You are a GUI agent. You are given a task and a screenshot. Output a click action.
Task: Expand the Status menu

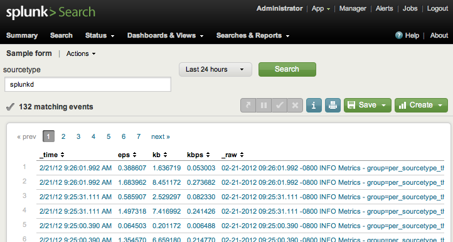100,36
